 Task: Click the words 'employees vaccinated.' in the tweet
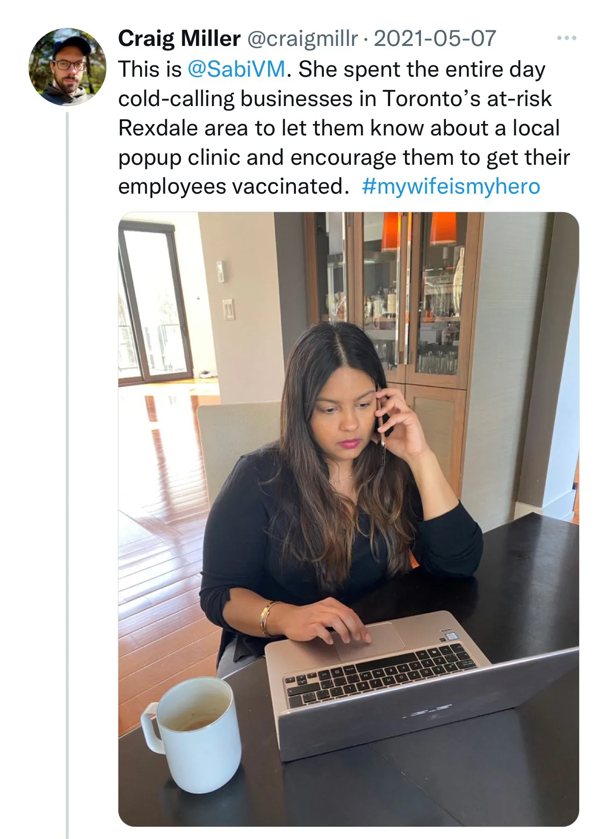click(x=233, y=187)
